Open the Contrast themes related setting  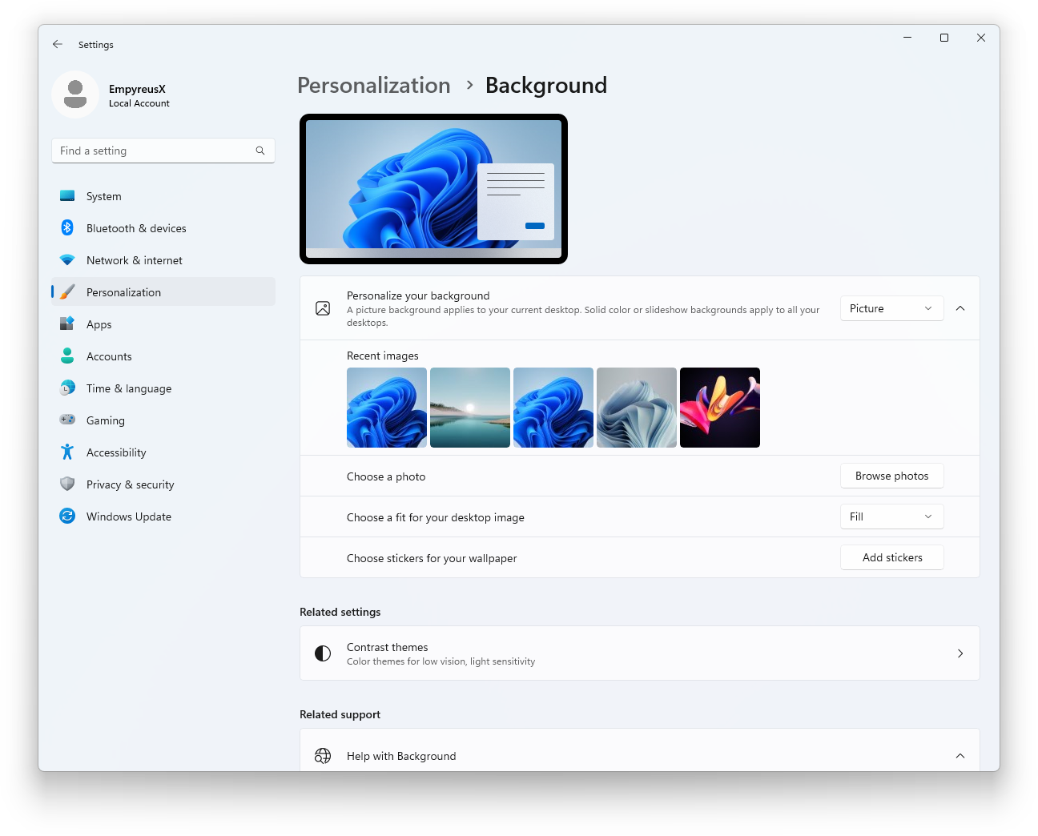click(x=639, y=653)
